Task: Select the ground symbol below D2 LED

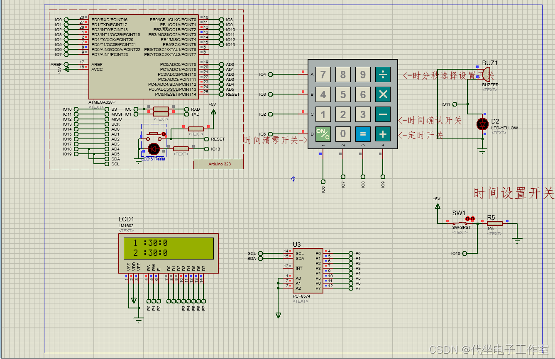Action: (x=482, y=151)
